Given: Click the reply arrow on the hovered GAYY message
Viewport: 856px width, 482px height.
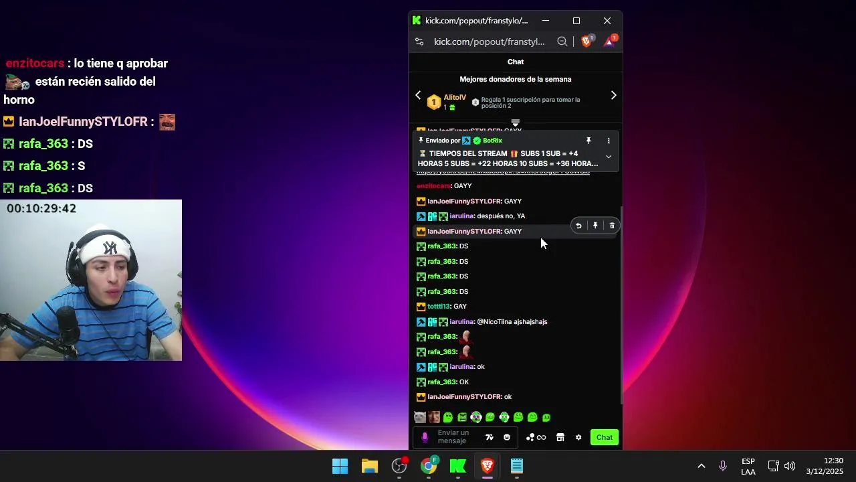Looking at the screenshot, I should point(578,226).
